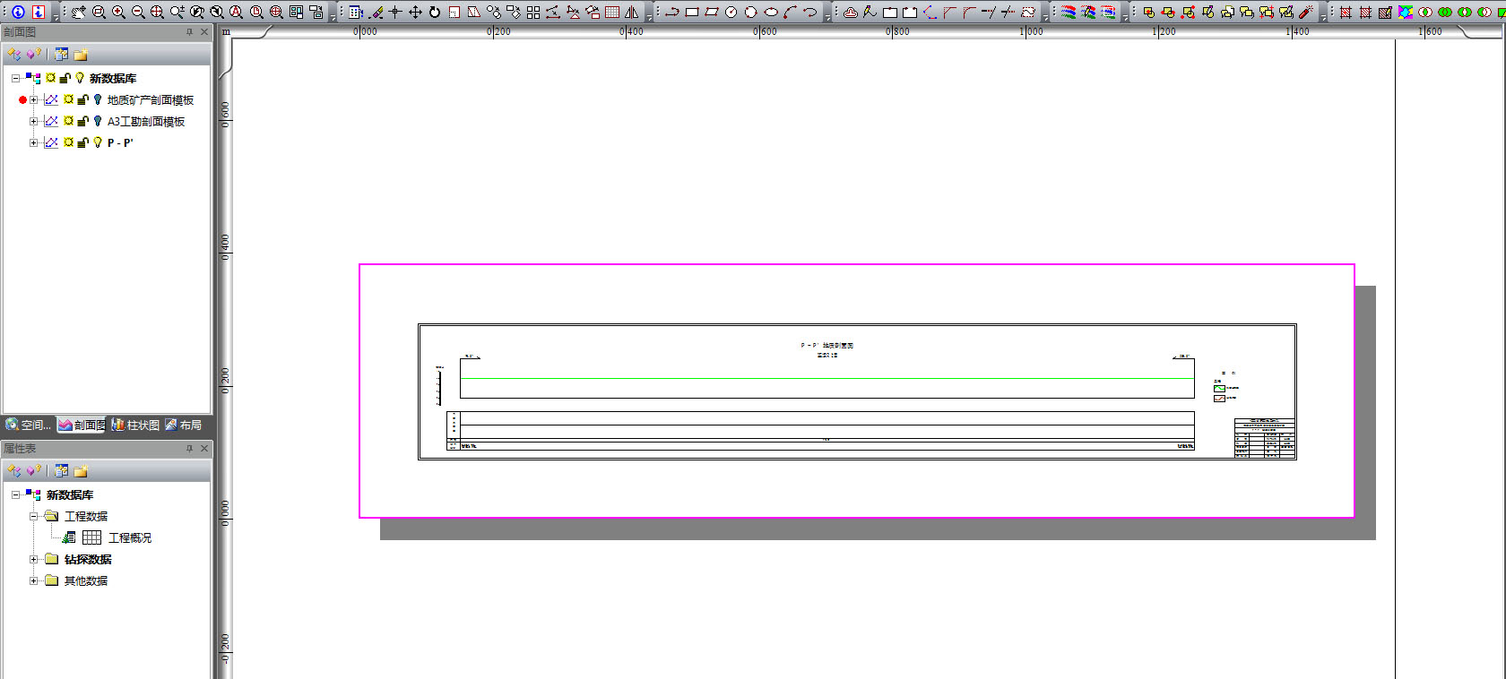
Task: Click the title block table in drawing
Action: click(x=1265, y=438)
